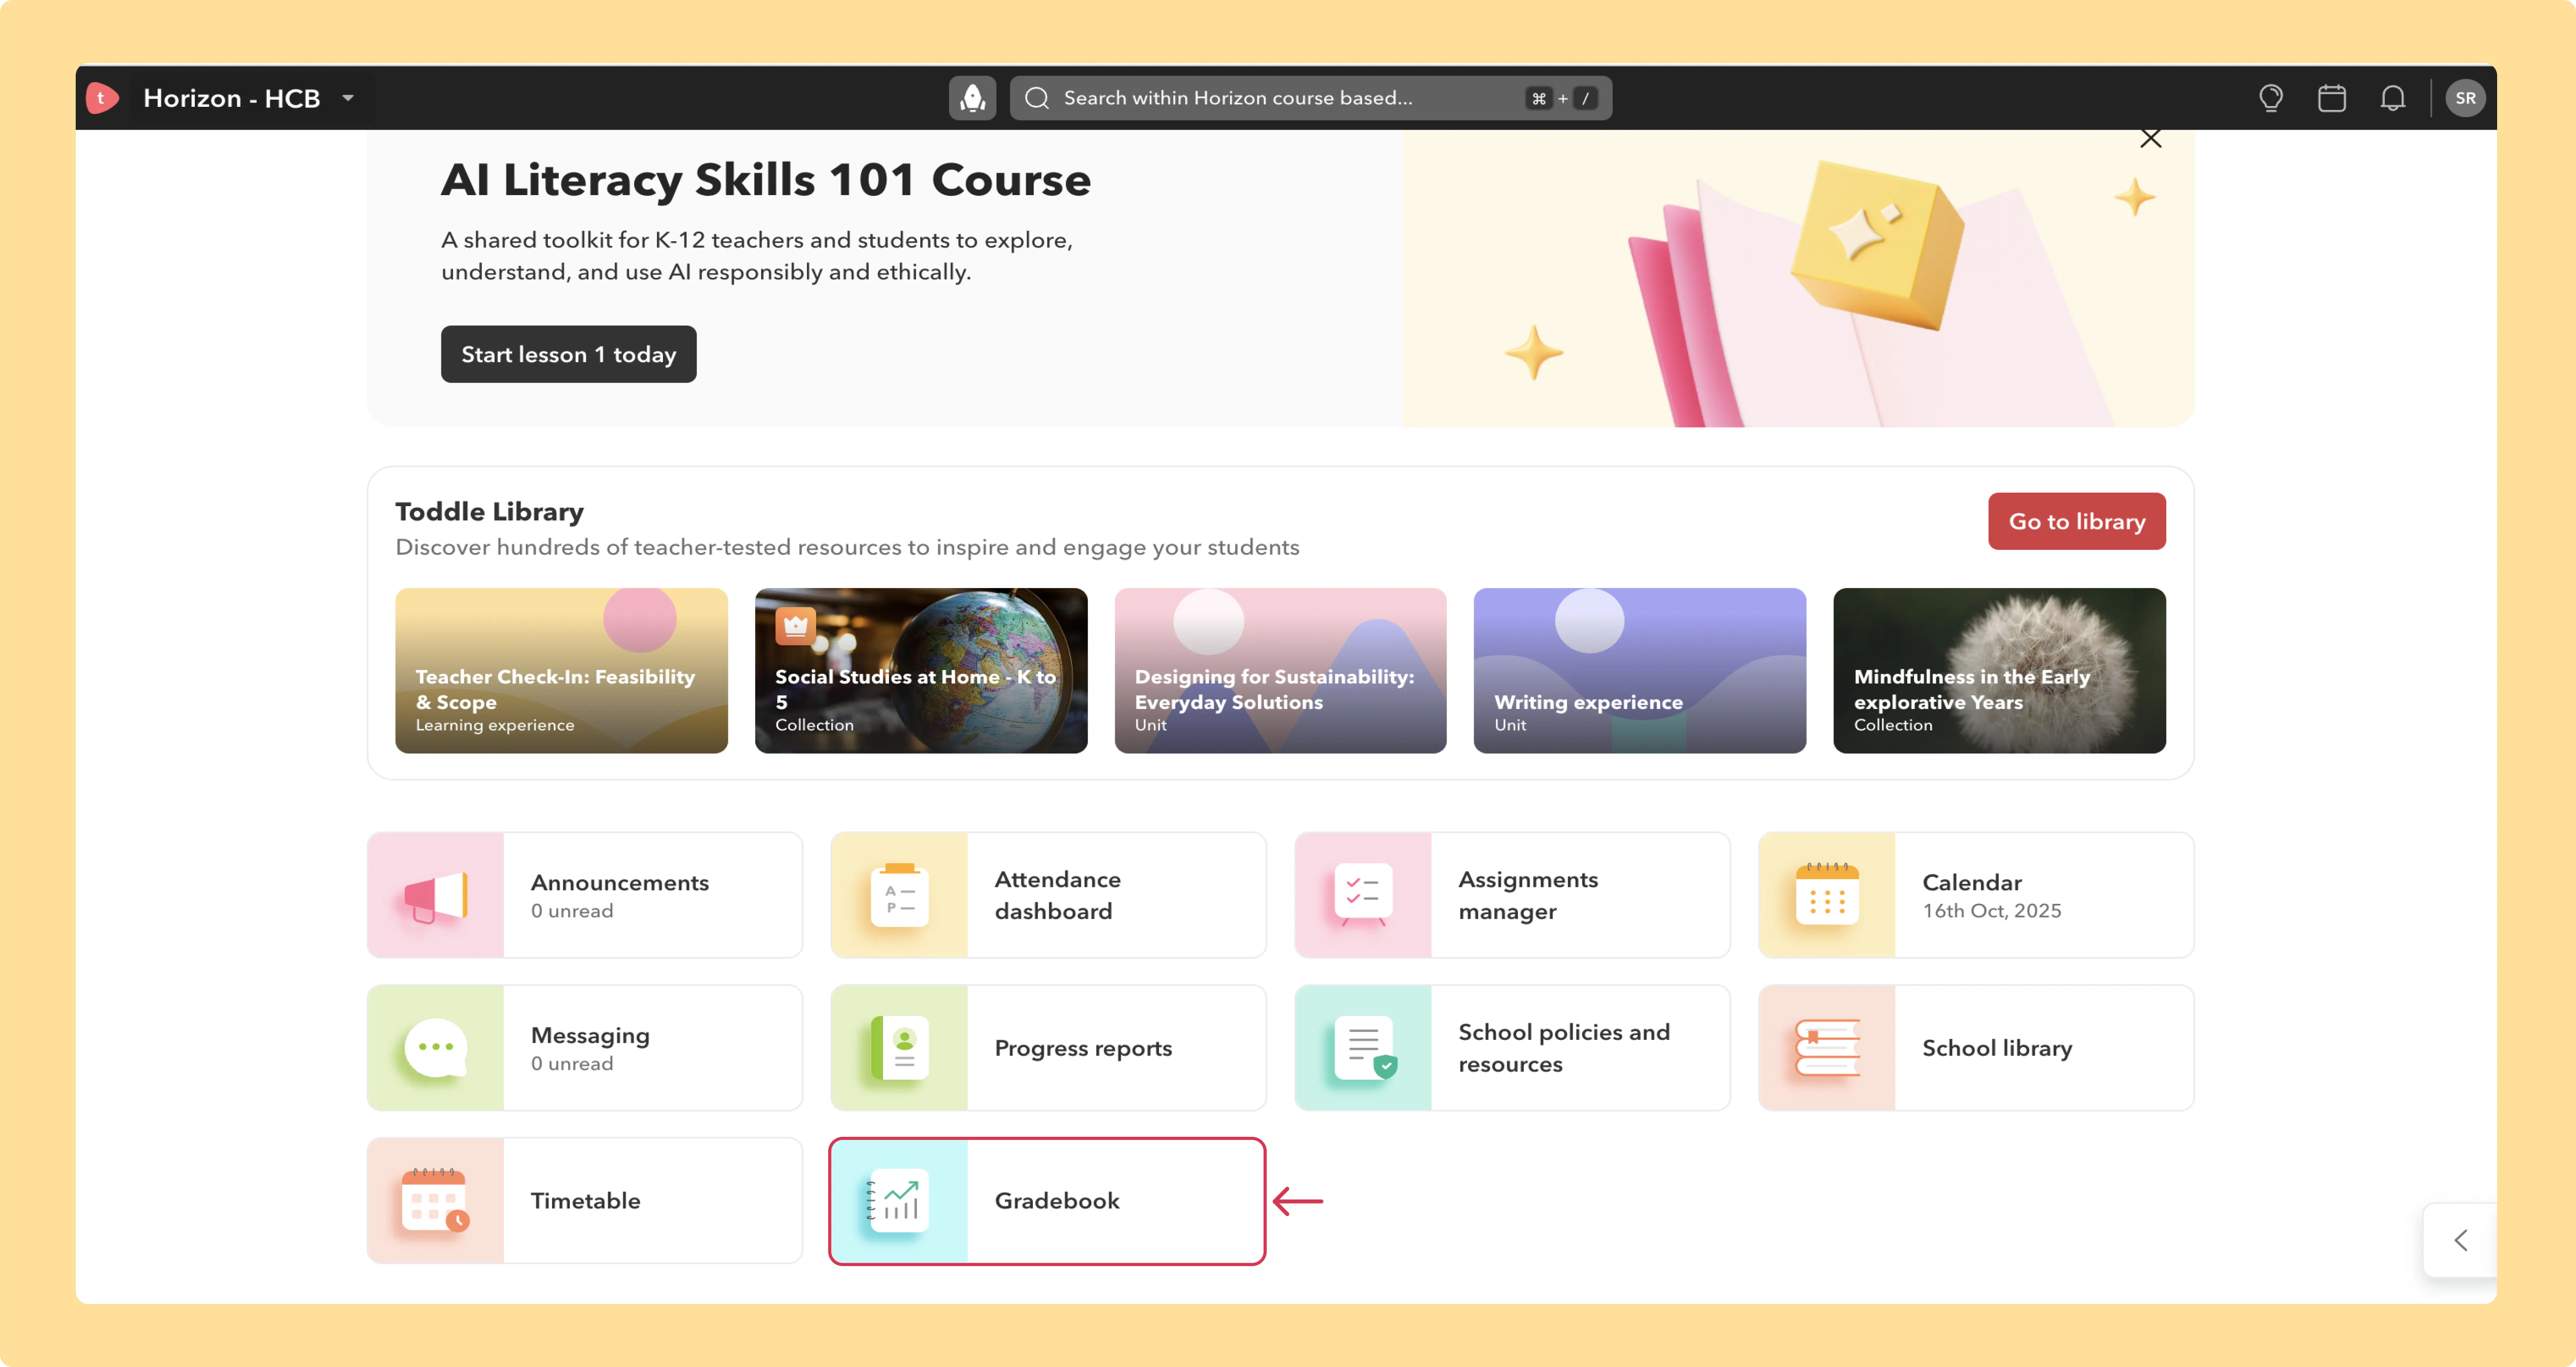Screen dimensions: 2576x1367
Task: Expand the side panel chevron
Action: (x=2461, y=1240)
